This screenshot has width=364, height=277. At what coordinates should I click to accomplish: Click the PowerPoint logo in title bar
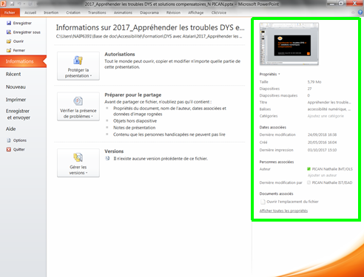(3, 4)
